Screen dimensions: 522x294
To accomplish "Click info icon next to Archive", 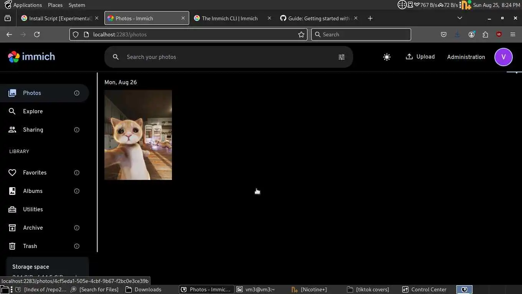I will 77,228.
